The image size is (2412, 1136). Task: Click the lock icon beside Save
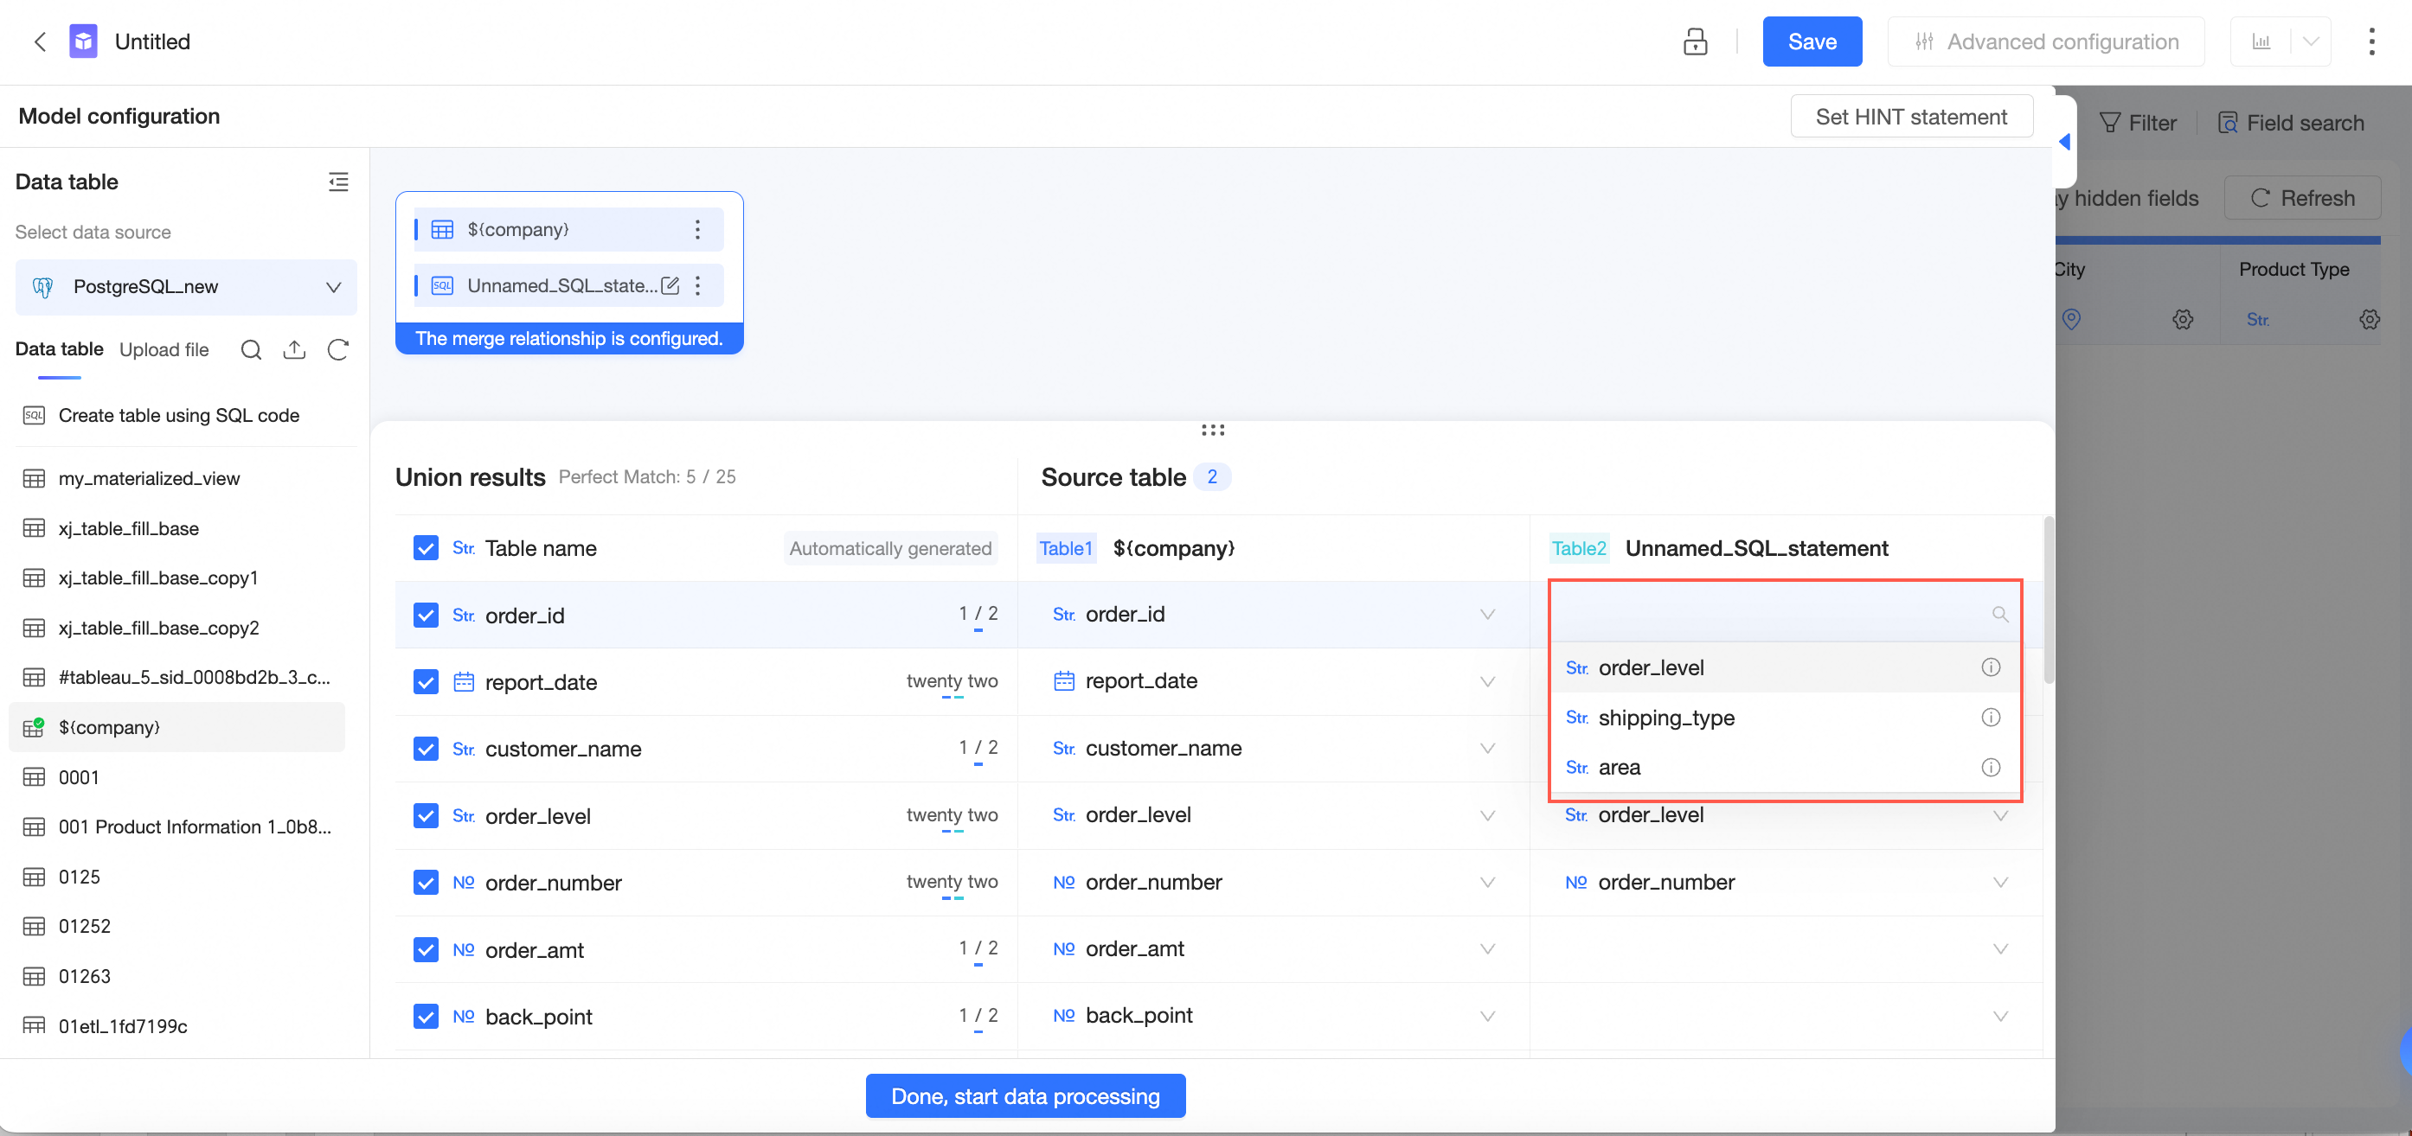(x=1695, y=41)
